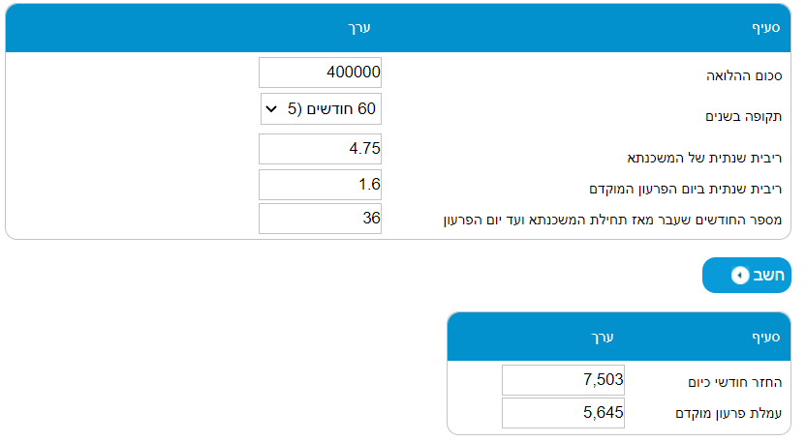Click the arrow icon in the חשב button
806x442 pixels.
point(740,276)
